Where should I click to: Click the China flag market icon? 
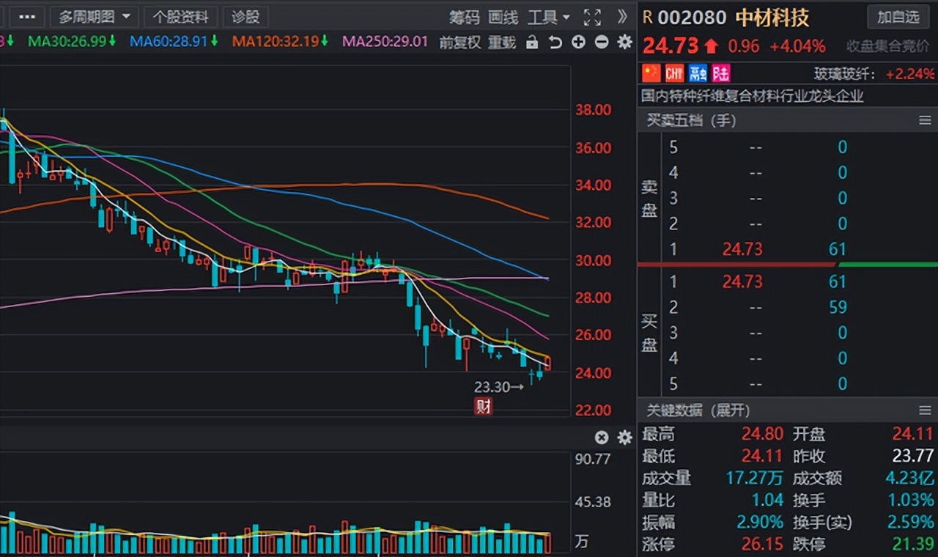point(651,73)
